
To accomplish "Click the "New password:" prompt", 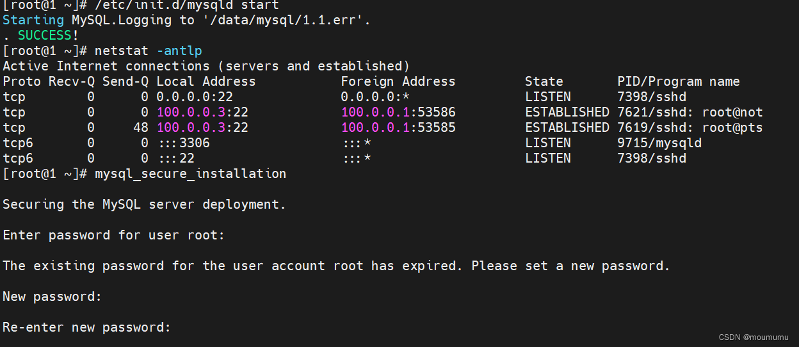I will tap(52, 296).
